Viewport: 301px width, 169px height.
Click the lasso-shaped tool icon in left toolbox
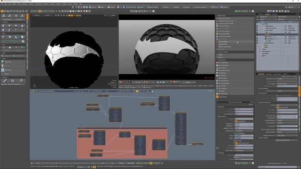click(x=13, y=80)
